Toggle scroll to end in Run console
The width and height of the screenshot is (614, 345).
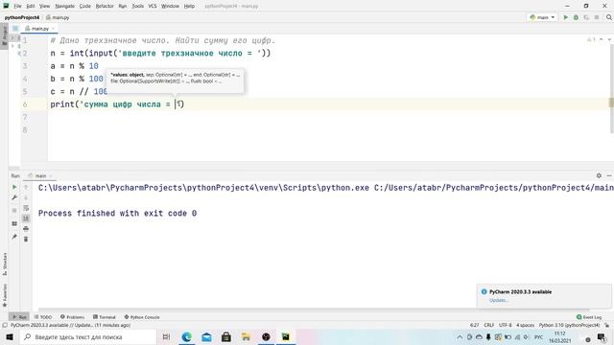pos(26,218)
